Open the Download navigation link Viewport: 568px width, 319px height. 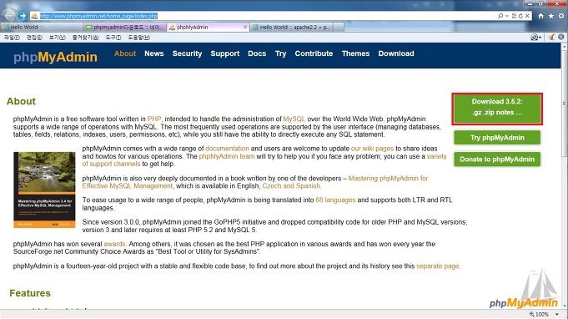[x=396, y=53]
